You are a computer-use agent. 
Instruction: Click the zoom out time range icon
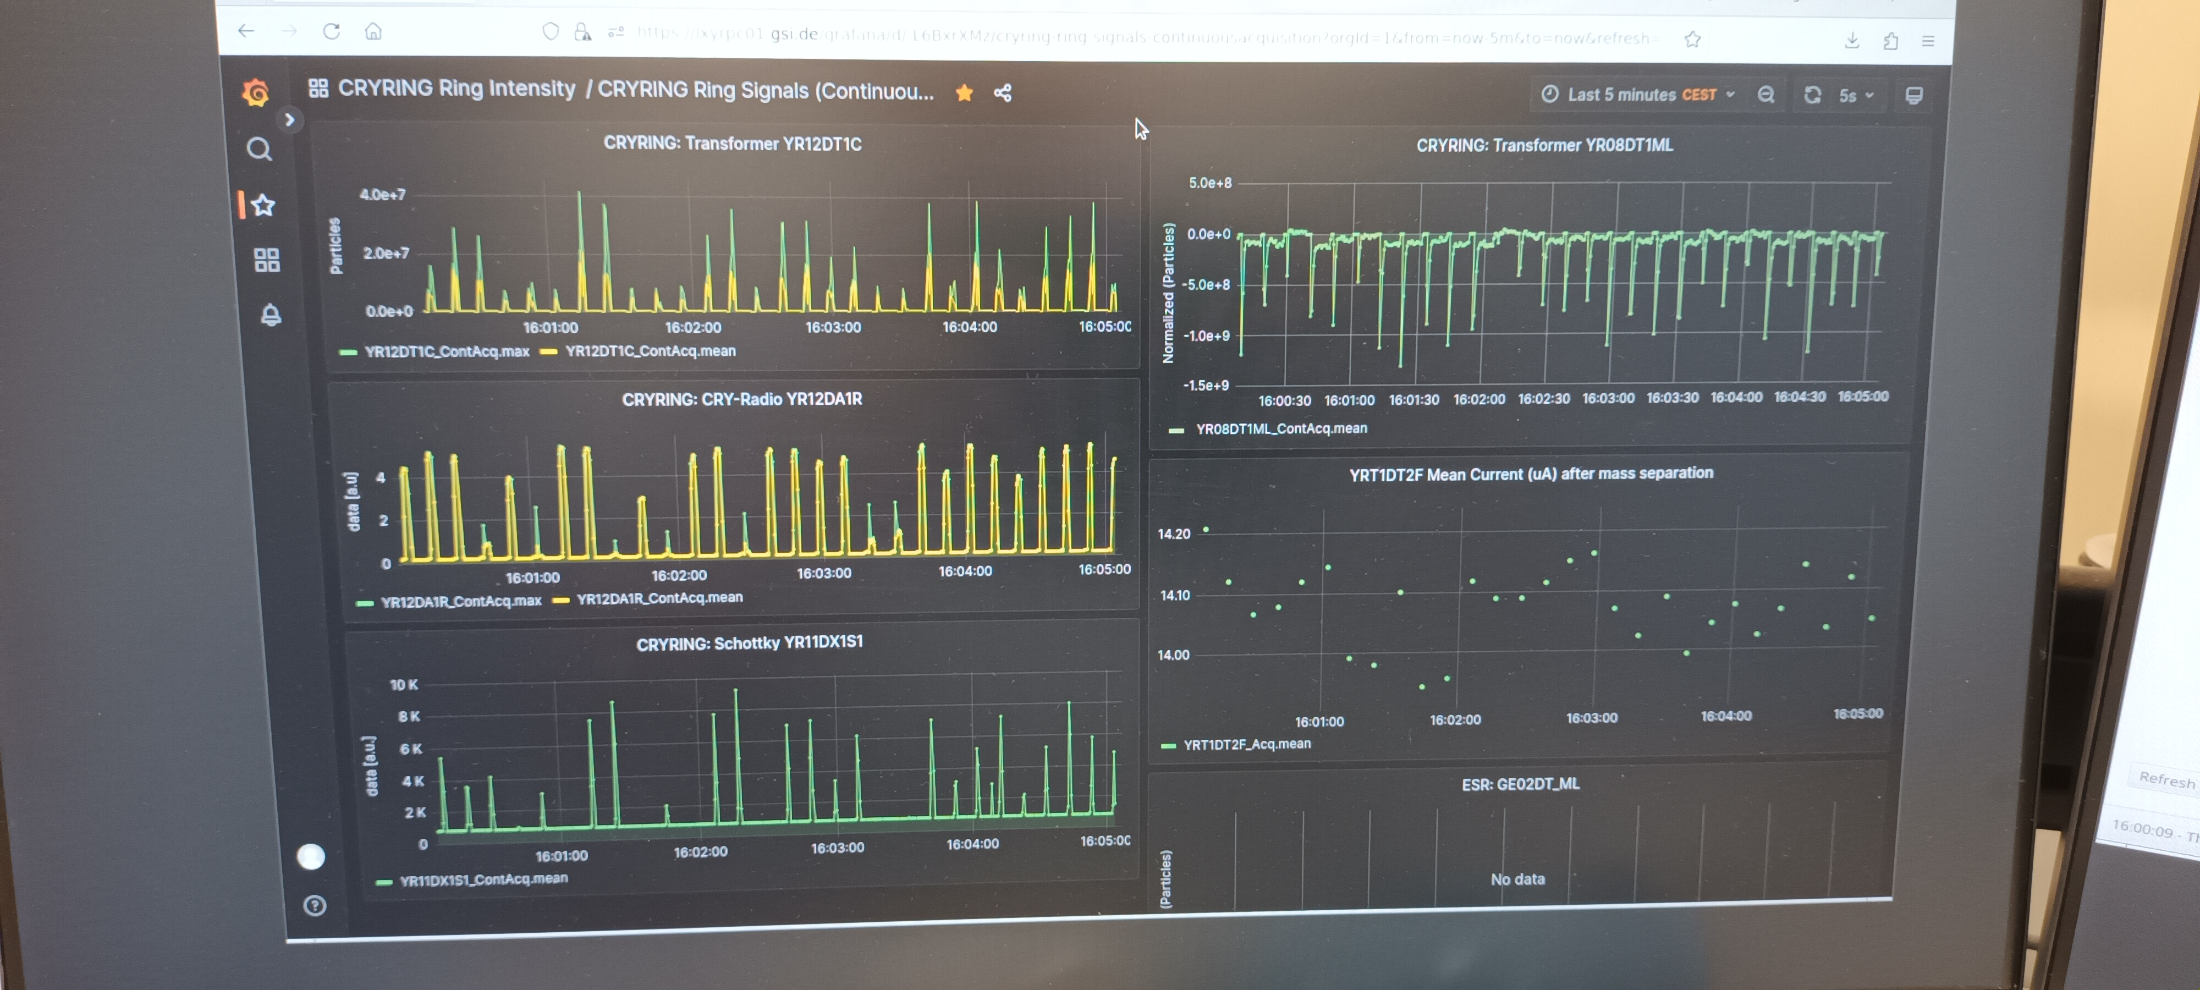(x=1766, y=95)
